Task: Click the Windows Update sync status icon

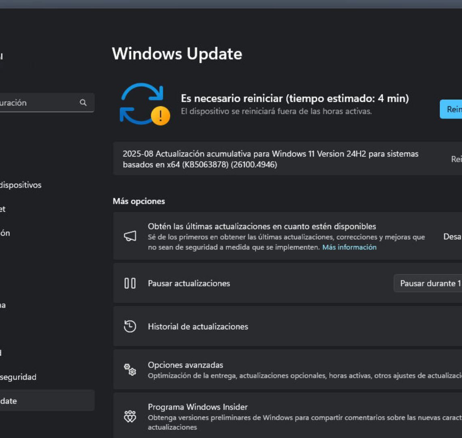Action: [145, 104]
